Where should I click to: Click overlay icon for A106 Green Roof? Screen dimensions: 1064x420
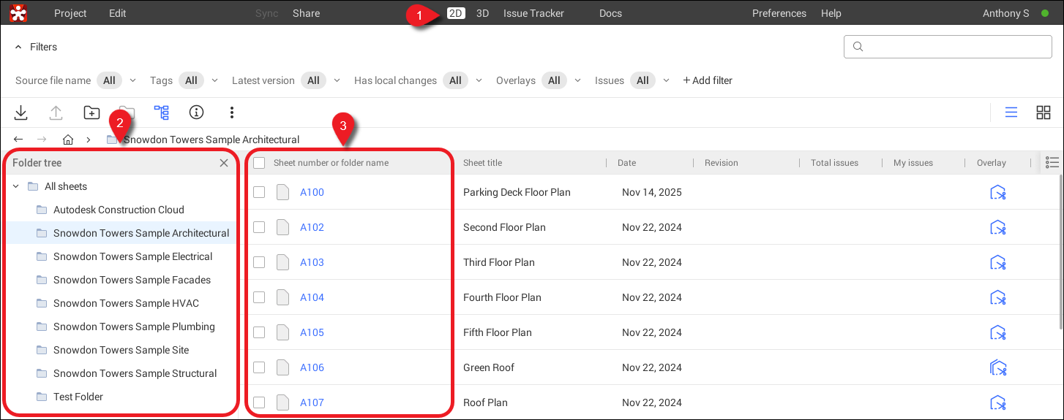[x=997, y=367]
